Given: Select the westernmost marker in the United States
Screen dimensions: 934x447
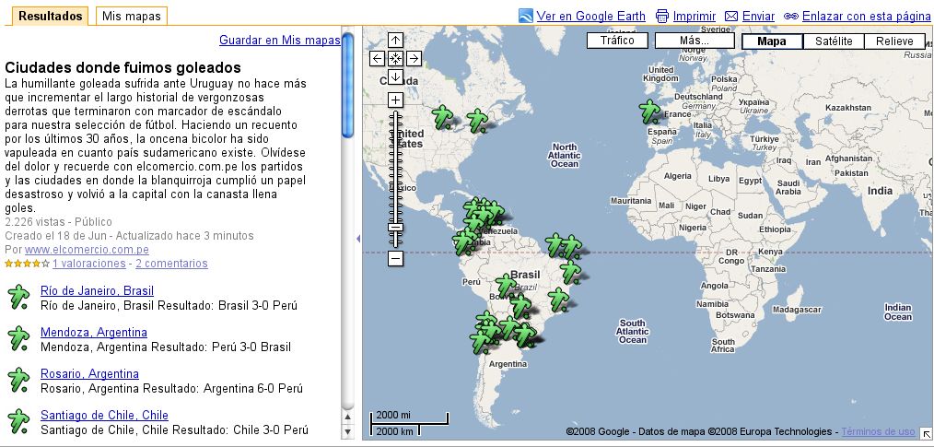Looking at the screenshot, I should tap(442, 117).
